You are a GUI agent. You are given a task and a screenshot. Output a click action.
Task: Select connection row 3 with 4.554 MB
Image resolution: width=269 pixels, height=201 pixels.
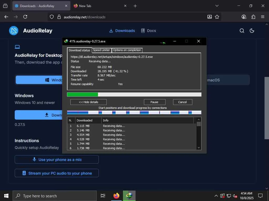132,135
